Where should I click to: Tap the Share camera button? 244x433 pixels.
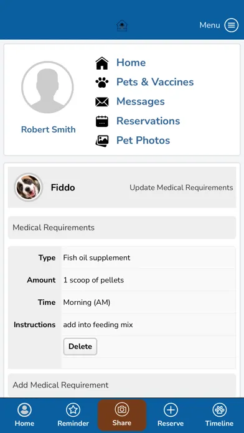(122, 415)
